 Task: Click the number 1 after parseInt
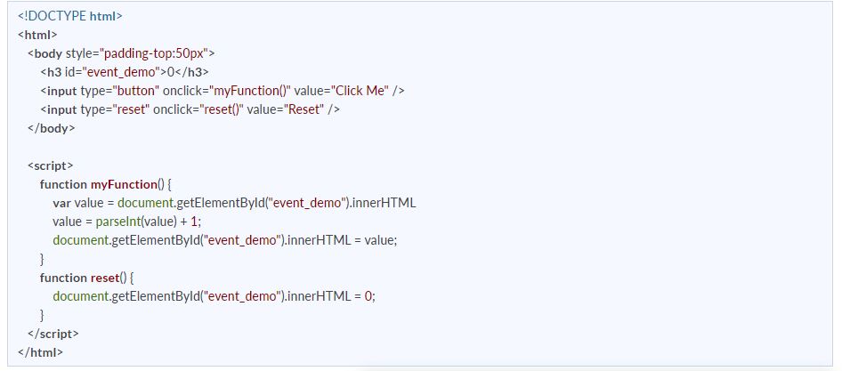coord(194,222)
